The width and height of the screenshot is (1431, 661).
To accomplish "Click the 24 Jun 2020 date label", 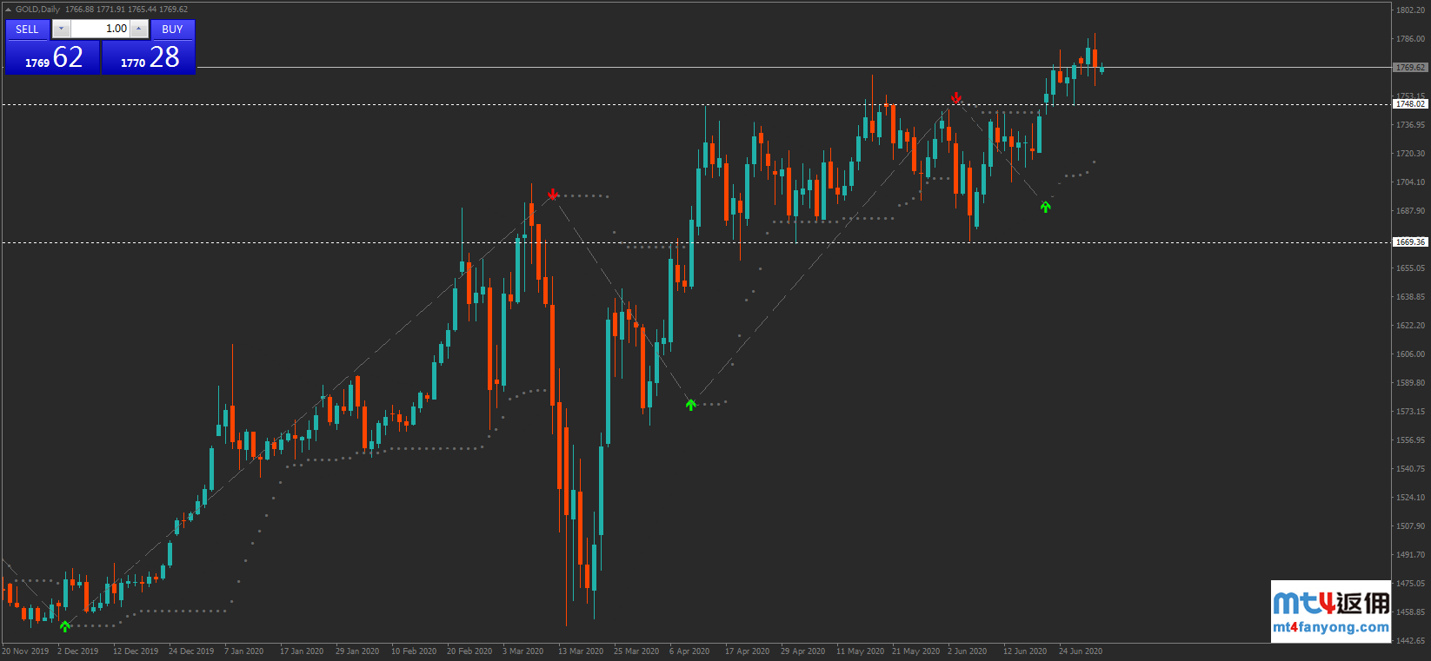I will 1080,651.
